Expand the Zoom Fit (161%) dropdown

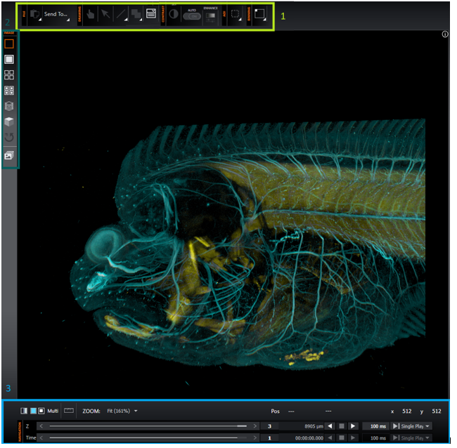pyautogui.click(x=122, y=411)
